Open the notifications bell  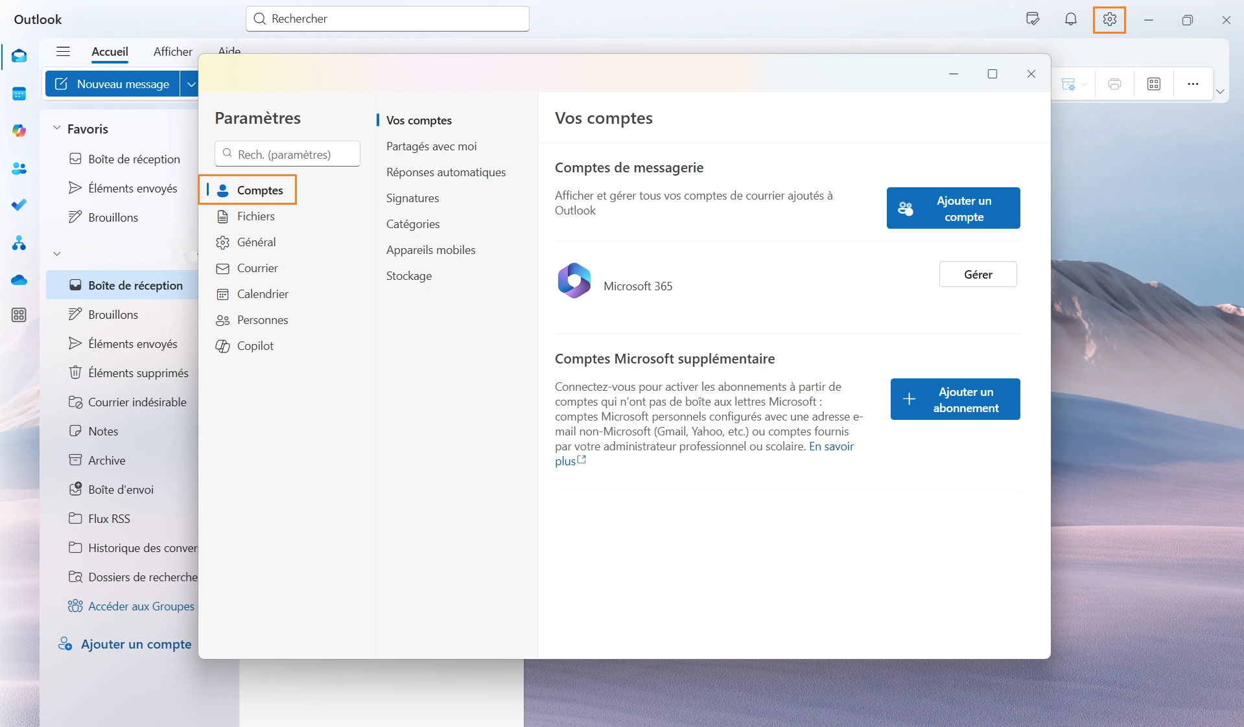pyautogui.click(x=1070, y=19)
